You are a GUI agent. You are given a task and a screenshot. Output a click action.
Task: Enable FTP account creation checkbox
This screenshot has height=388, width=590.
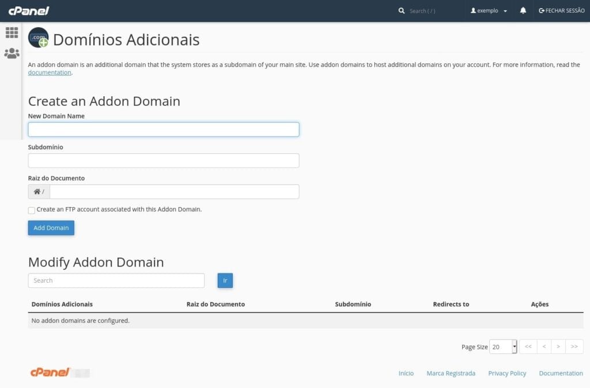(32, 210)
